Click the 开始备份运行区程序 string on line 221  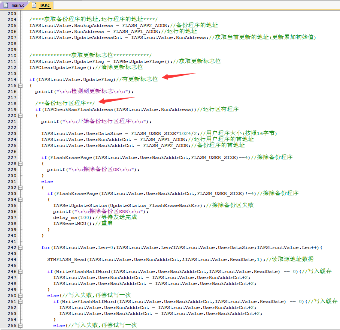pyautogui.click(x=104, y=121)
